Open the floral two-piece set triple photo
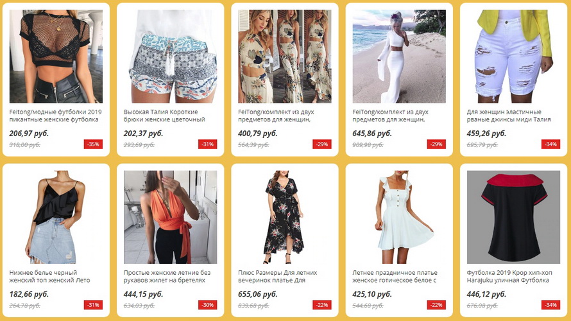 [285, 56]
